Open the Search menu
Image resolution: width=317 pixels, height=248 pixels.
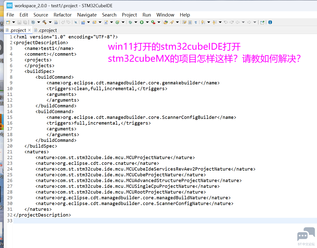tap(109, 15)
